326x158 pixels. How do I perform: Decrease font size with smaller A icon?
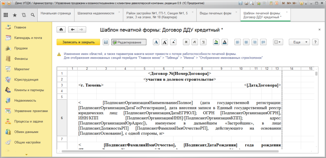point(174,42)
